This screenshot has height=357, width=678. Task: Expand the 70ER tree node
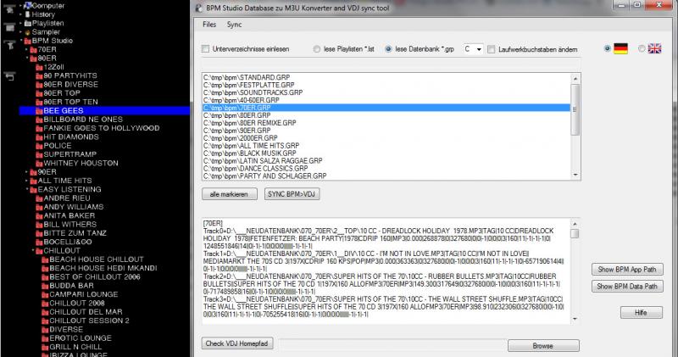27,50
